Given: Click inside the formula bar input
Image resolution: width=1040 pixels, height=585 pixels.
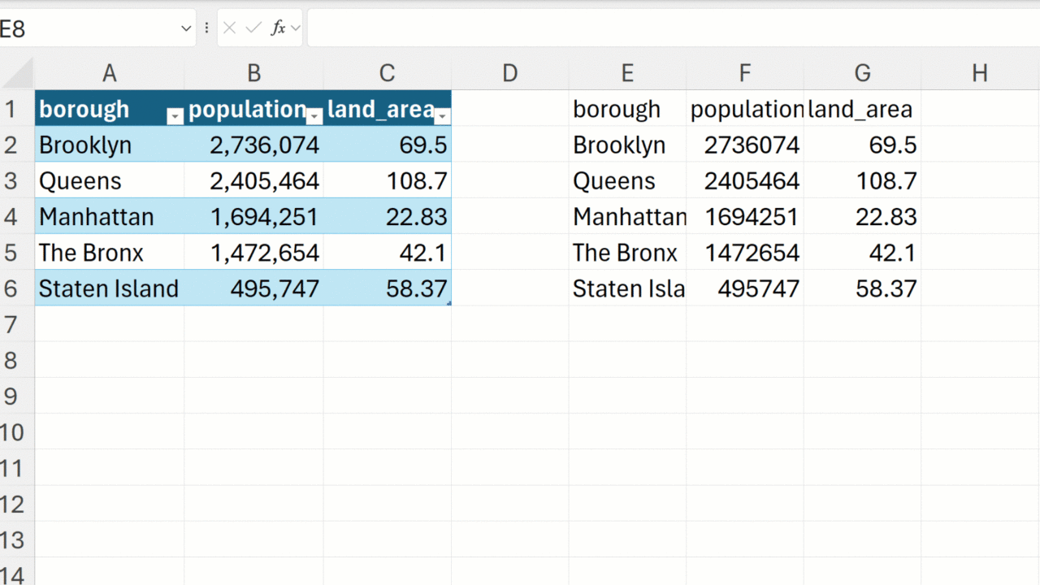Looking at the screenshot, I should pos(666,28).
